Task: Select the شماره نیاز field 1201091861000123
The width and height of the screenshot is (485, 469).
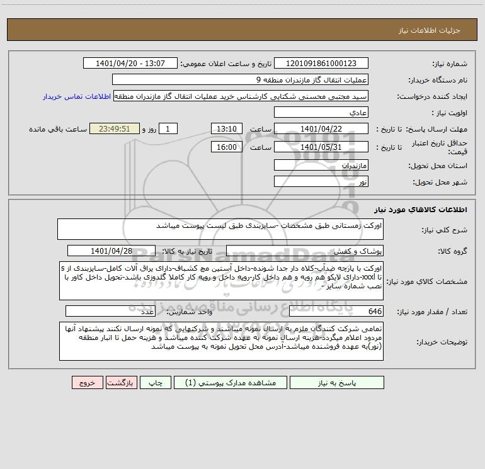Action: (321, 63)
